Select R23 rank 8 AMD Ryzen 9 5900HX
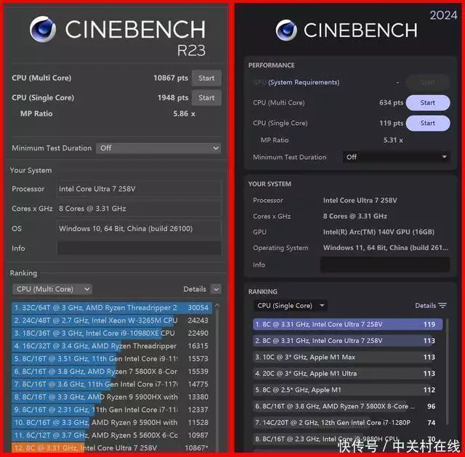Image resolution: width=465 pixels, height=457 pixels. 112,397
